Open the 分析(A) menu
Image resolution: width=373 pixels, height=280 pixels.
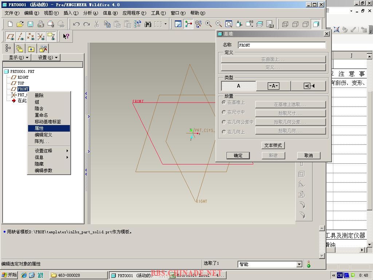[91, 13]
